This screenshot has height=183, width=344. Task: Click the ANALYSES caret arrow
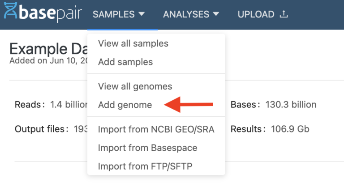216,14
